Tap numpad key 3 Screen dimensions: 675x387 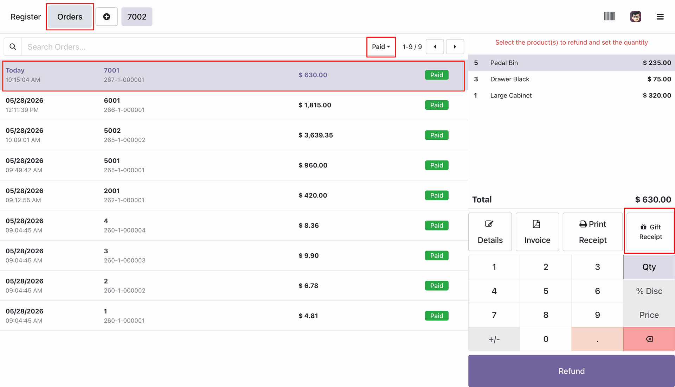(x=597, y=267)
